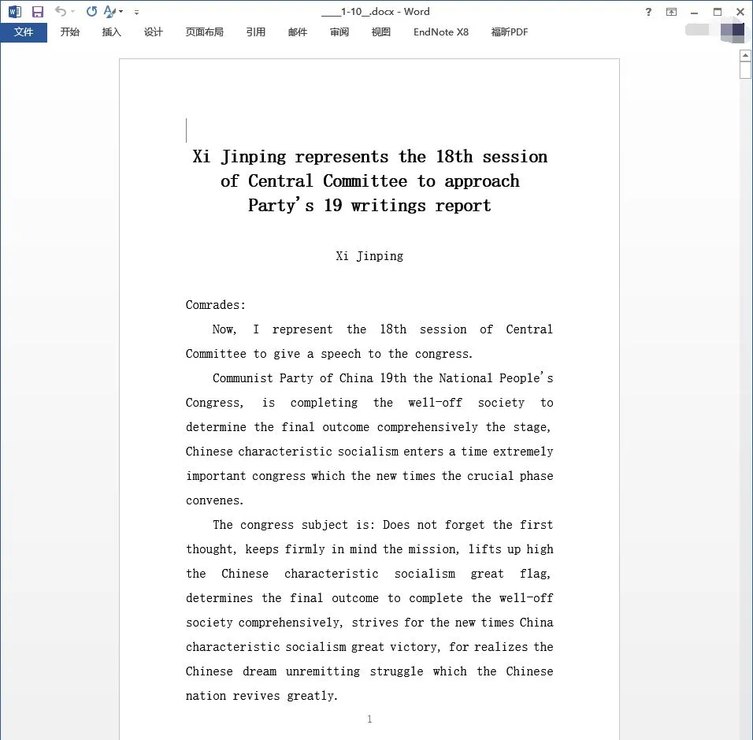
Task: Minimize the Word window
Action: pos(695,13)
